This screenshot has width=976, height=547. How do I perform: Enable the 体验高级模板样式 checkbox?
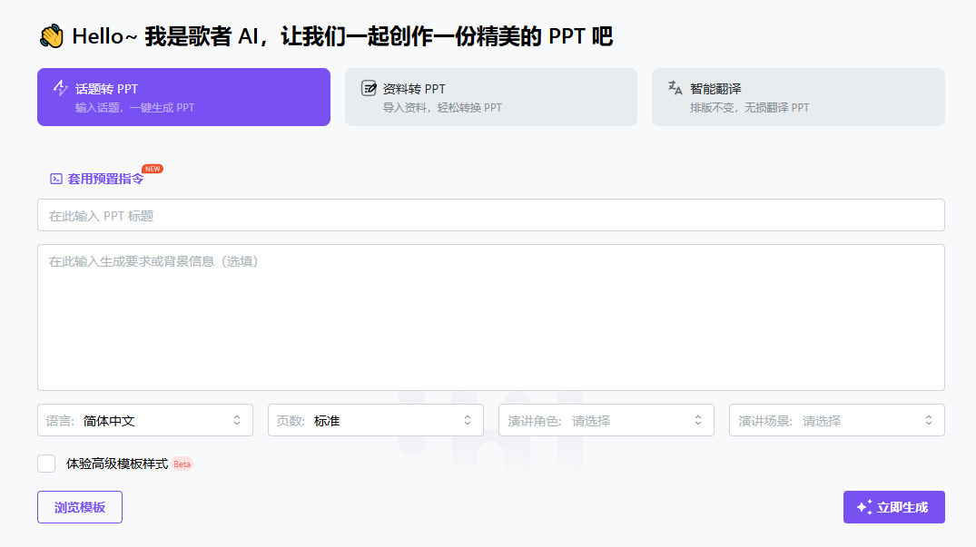click(x=46, y=464)
